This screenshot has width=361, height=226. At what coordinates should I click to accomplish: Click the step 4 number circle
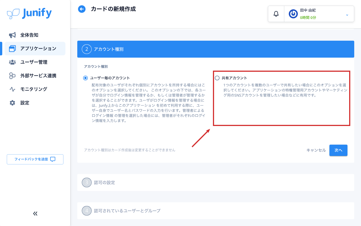[x=87, y=211]
